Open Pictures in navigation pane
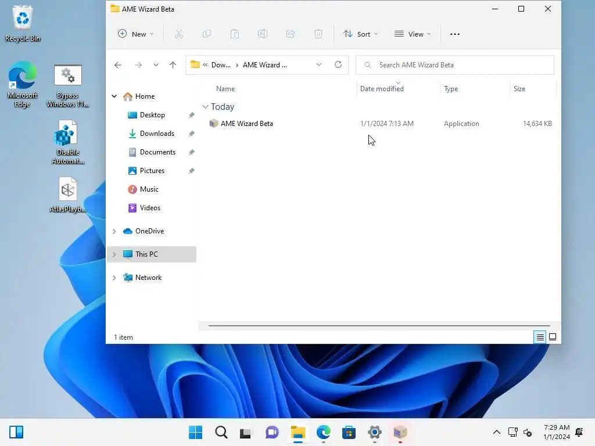The width and height of the screenshot is (595, 446). [x=152, y=171]
